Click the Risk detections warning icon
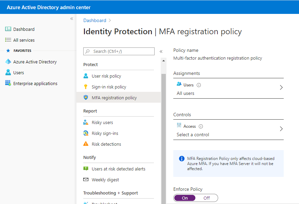Image resolution: width=299 pixels, height=204 pixels. pyautogui.click(x=86, y=144)
